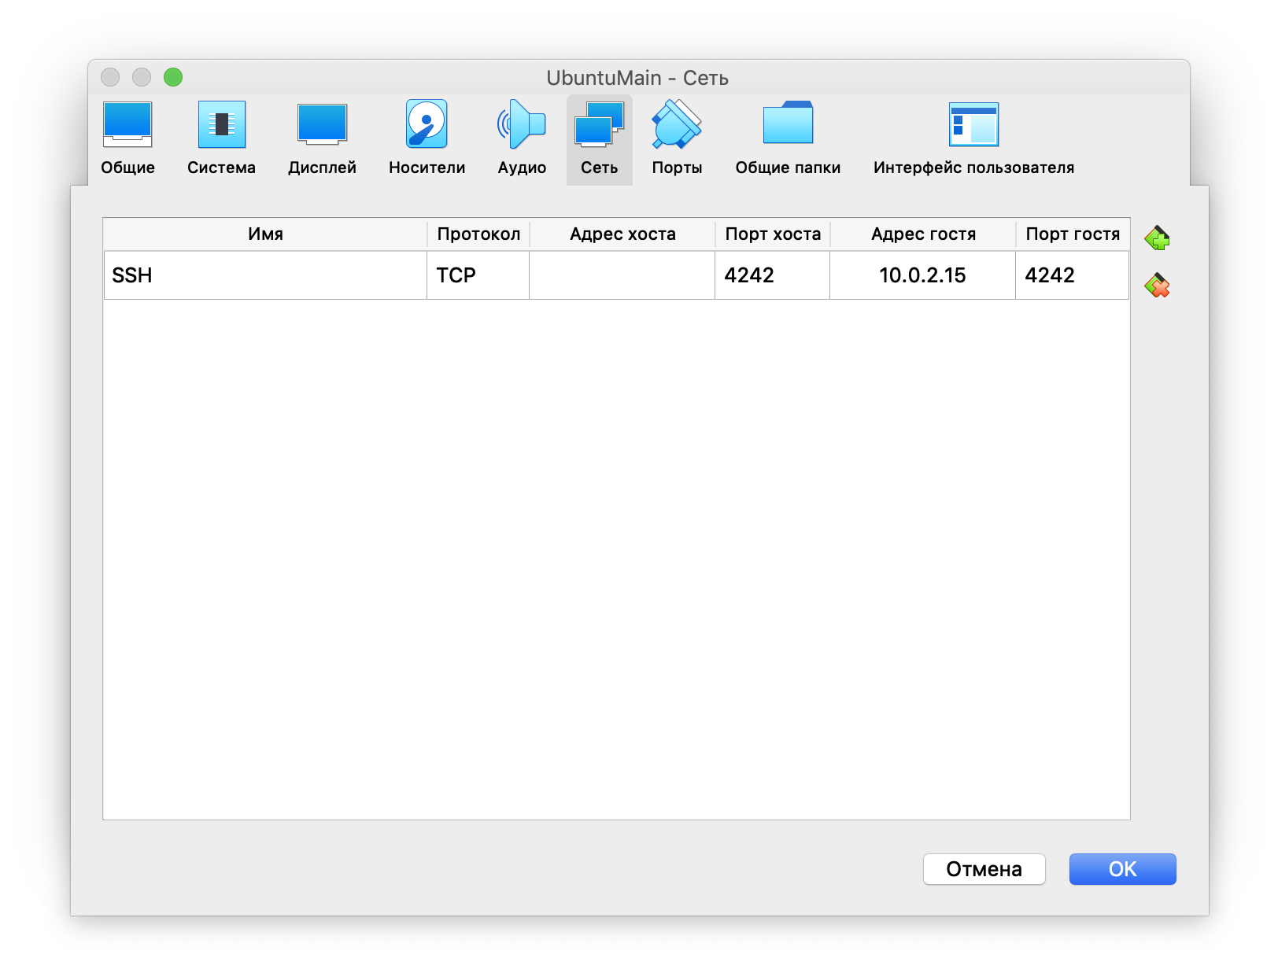Screen dimensions: 1278x958
Task: Select the TCP protocol cell
Action: [x=478, y=275]
